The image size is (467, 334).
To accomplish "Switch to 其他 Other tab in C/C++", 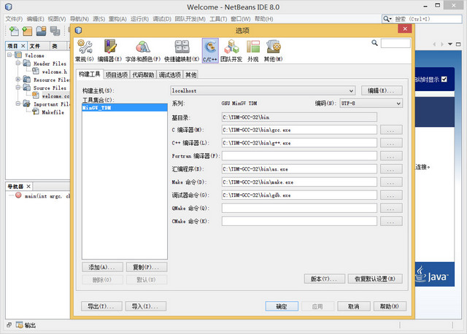I will pyautogui.click(x=190, y=74).
